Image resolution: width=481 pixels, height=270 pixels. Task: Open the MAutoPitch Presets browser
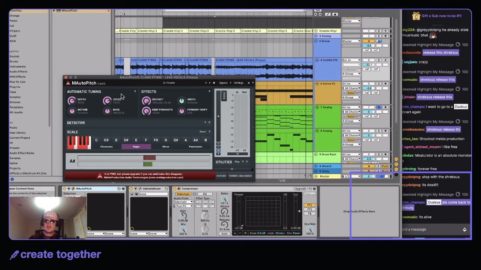coord(169,83)
